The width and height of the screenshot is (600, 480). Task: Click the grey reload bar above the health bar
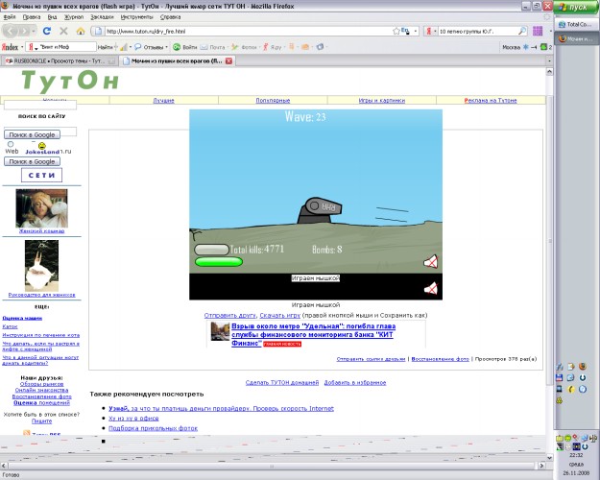click(x=211, y=250)
